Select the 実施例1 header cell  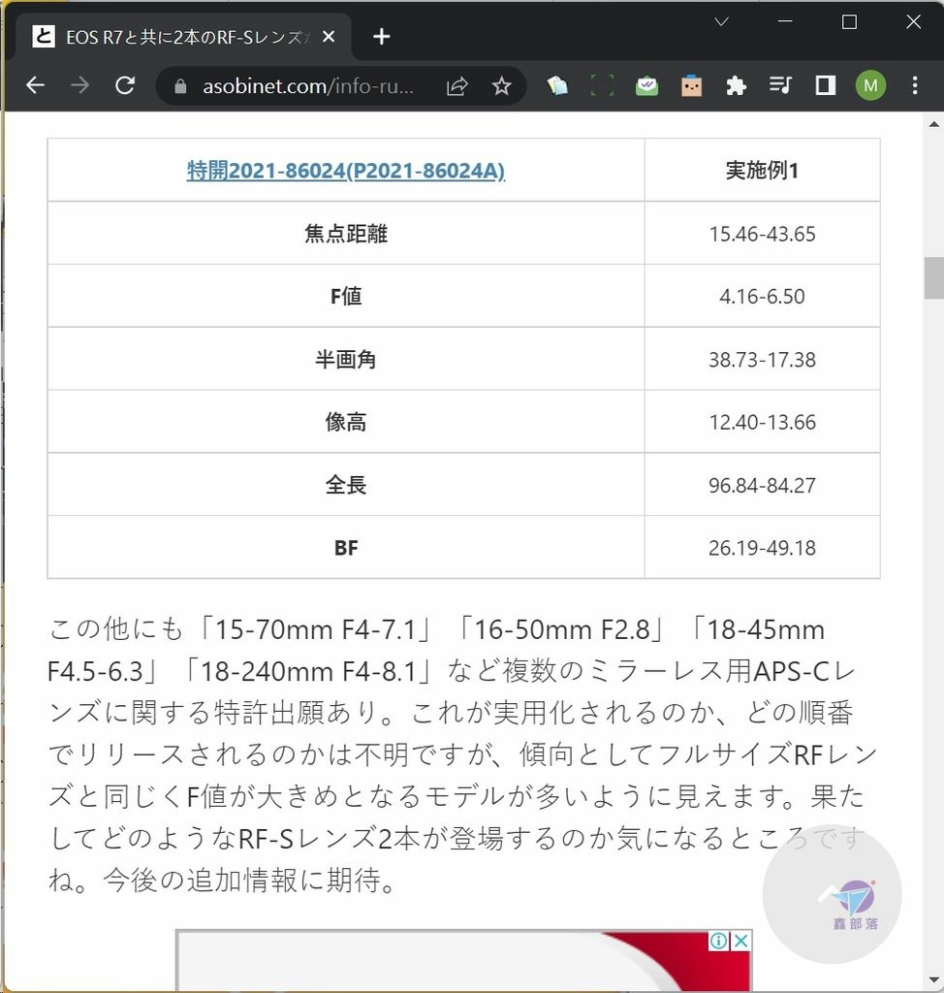pos(763,171)
